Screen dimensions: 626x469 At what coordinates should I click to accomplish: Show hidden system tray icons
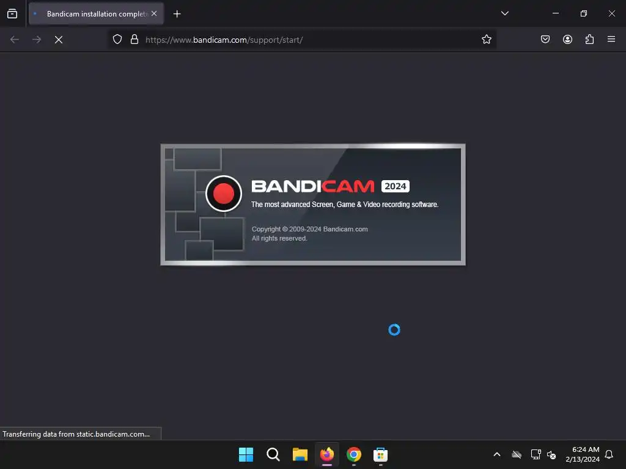[x=497, y=454]
